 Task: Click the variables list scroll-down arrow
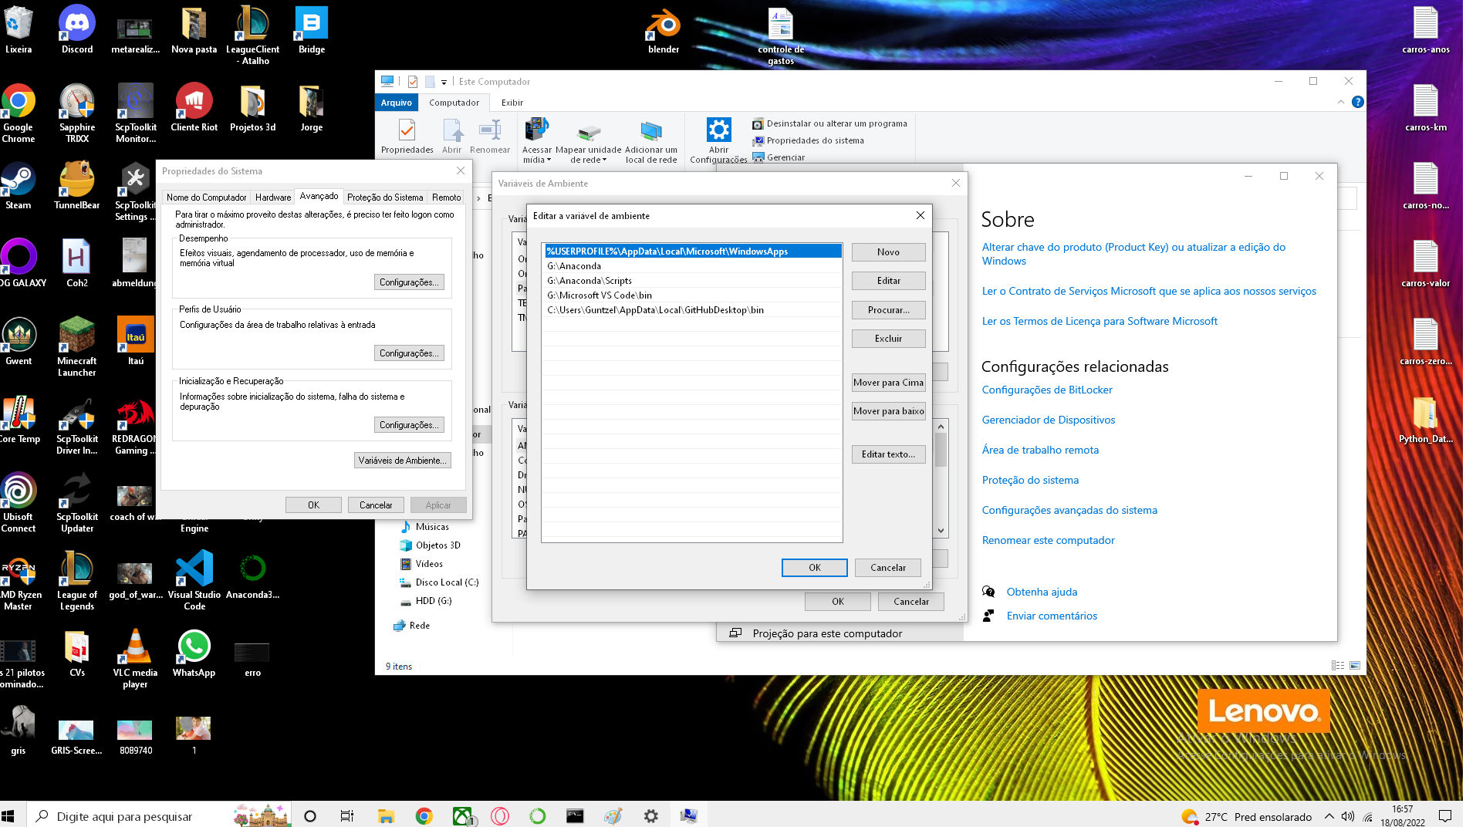click(941, 531)
